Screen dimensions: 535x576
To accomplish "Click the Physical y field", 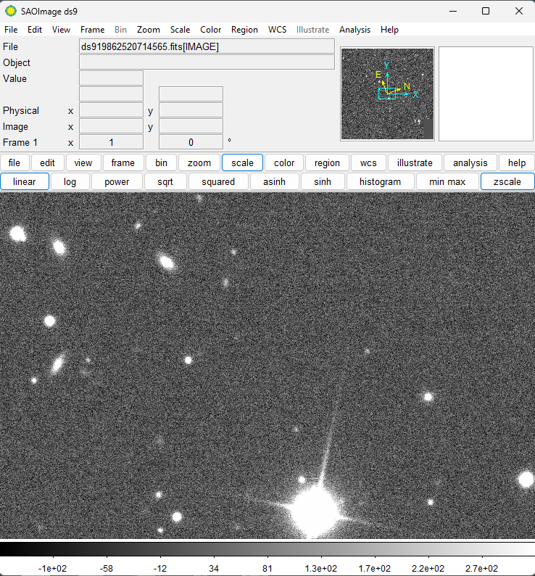I will pos(191,110).
